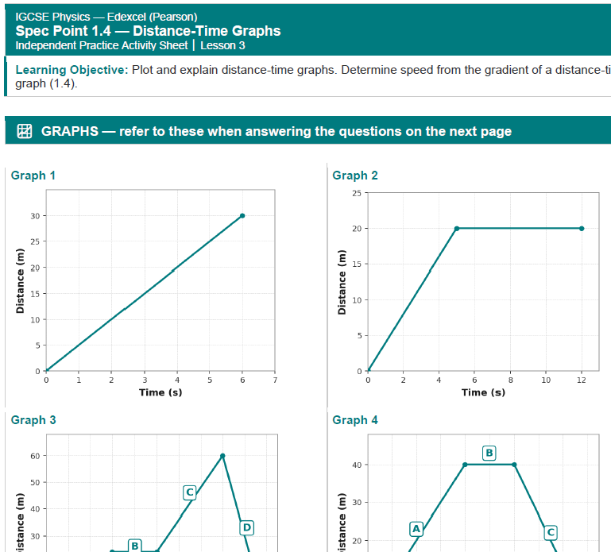Image resolution: width=611 pixels, height=552 pixels.
Task: Click the Learning Objective label
Action: coord(72,70)
